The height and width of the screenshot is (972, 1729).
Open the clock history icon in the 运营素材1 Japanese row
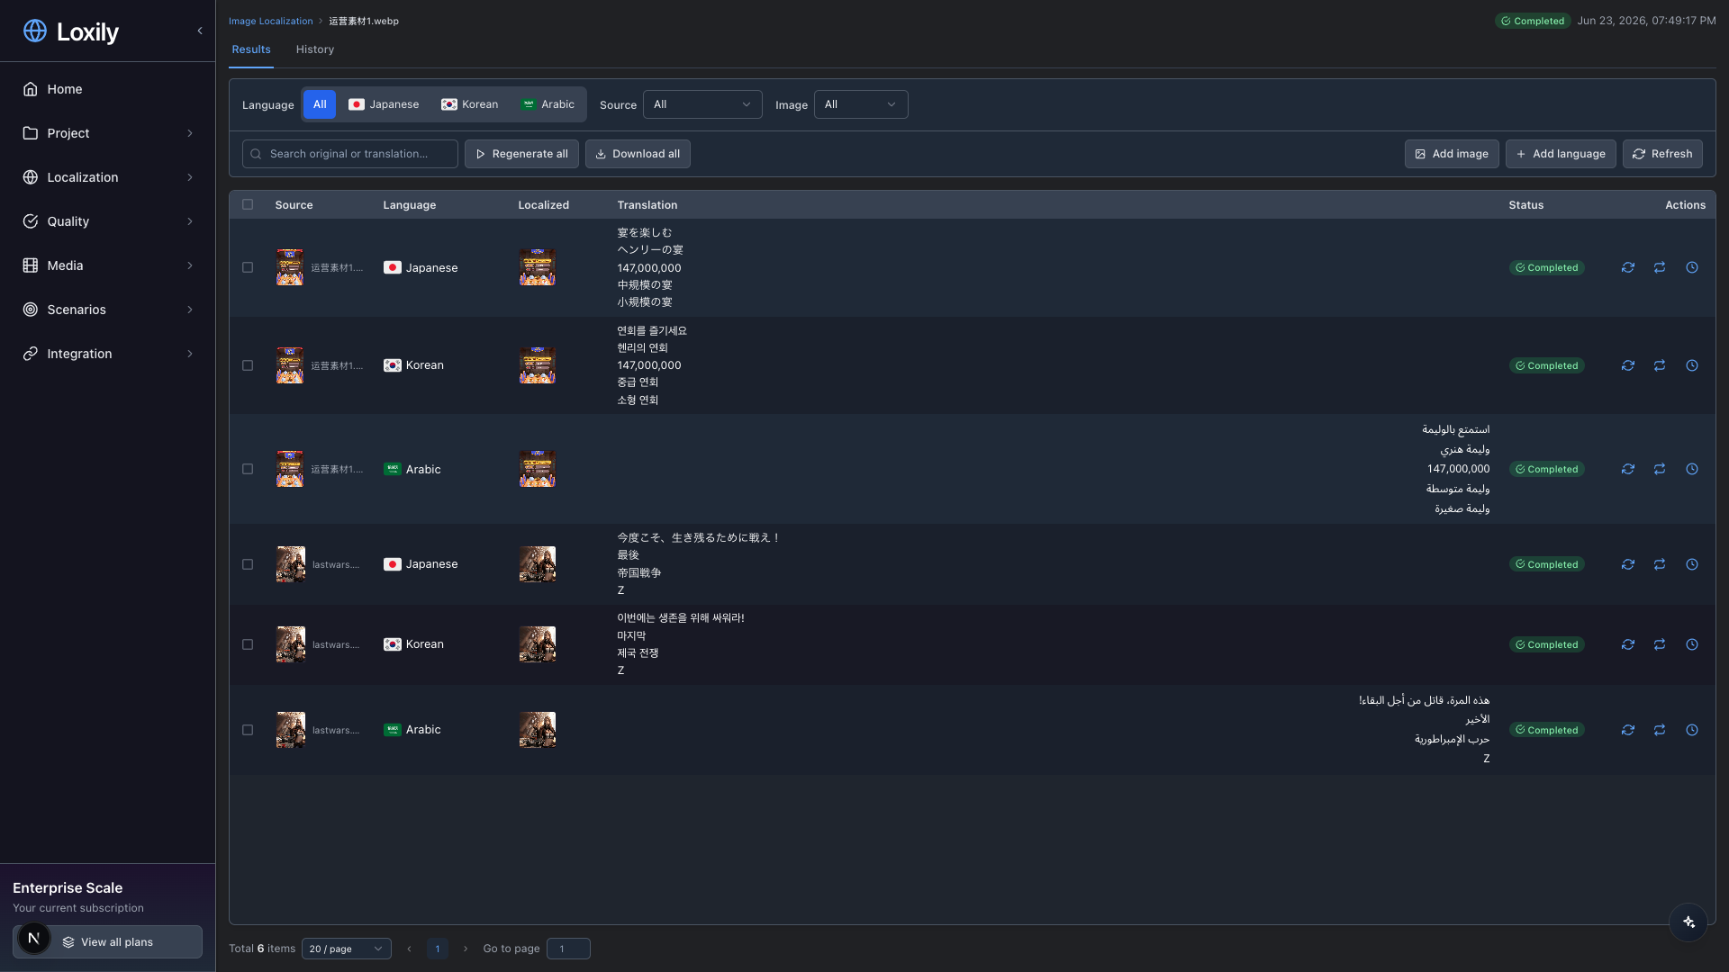coord(1692,267)
